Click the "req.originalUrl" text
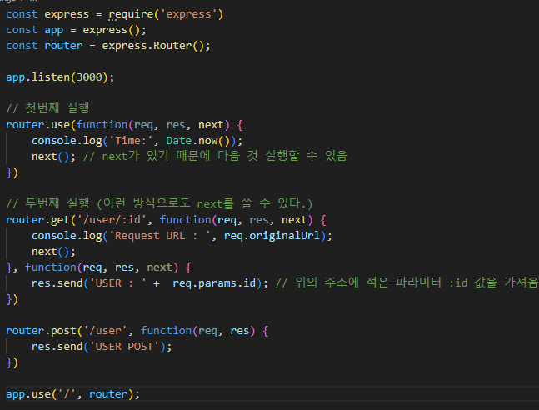Viewport: 539px width, 410px height. [x=272, y=236]
